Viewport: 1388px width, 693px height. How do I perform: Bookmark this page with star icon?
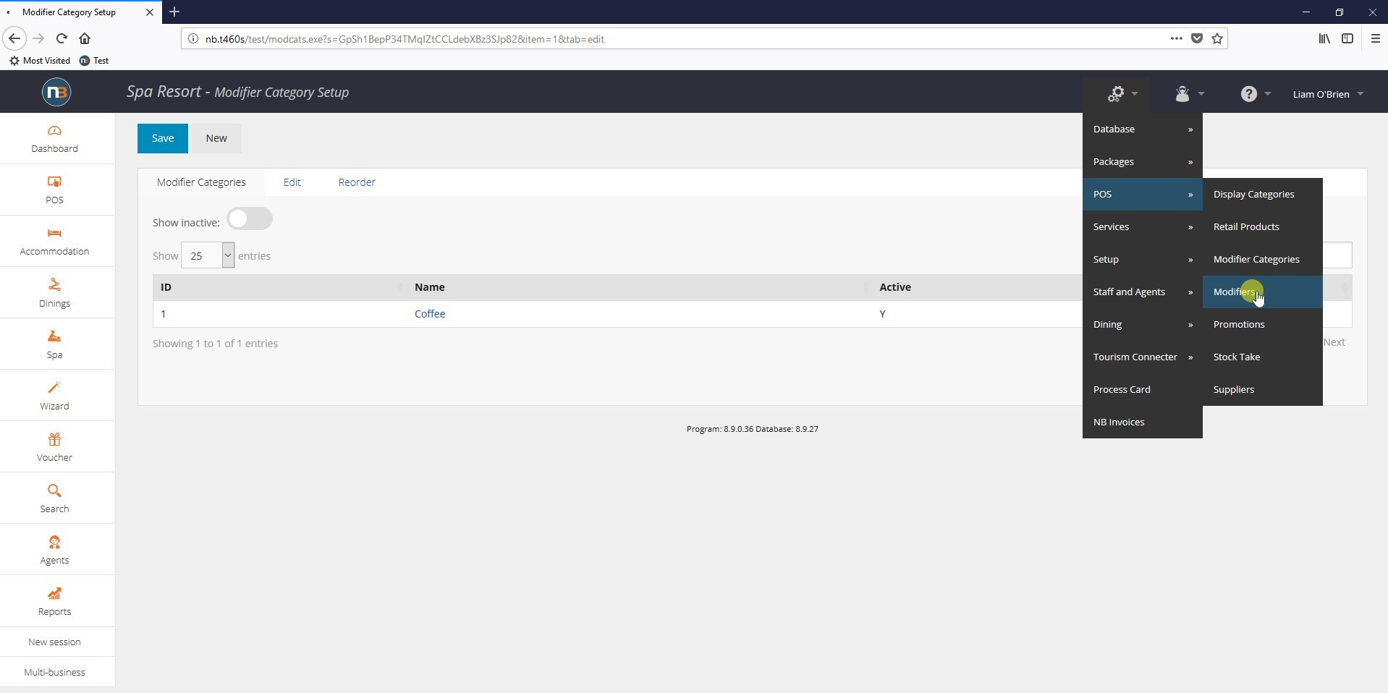[x=1217, y=38]
